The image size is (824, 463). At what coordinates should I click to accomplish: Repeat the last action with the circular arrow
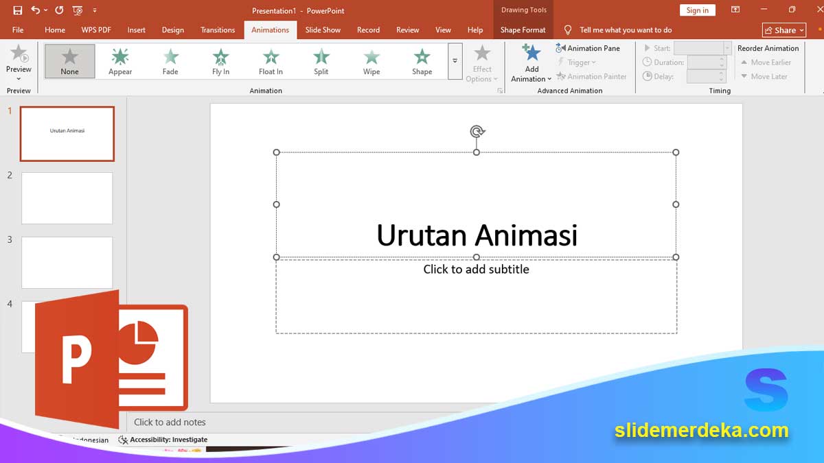pyautogui.click(x=59, y=10)
